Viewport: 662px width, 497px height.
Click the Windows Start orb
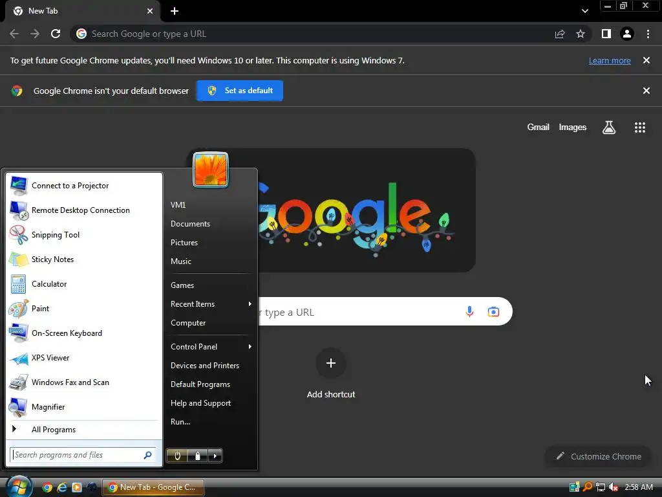18,487
